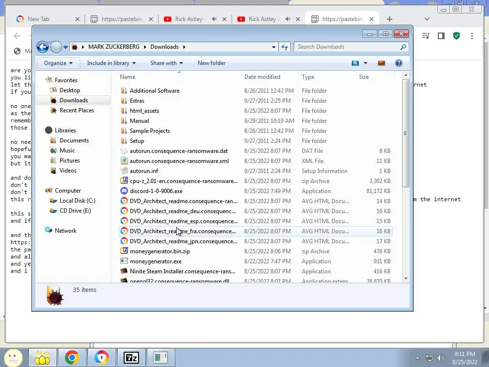Open Pictures library in sidebar

tap(70, 161)
